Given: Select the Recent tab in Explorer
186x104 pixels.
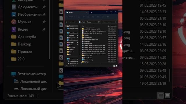Looking at the screenshot, I should click(x=76, y=12).
